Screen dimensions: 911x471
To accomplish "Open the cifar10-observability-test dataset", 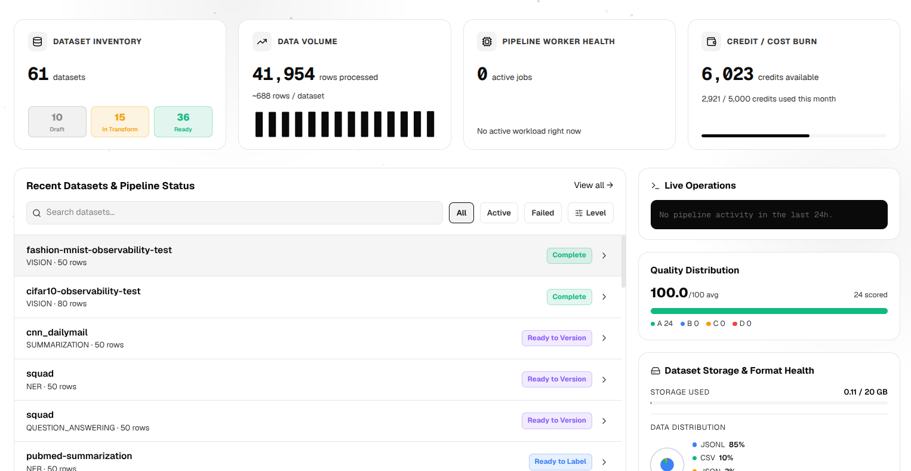I will coord(84,291).
